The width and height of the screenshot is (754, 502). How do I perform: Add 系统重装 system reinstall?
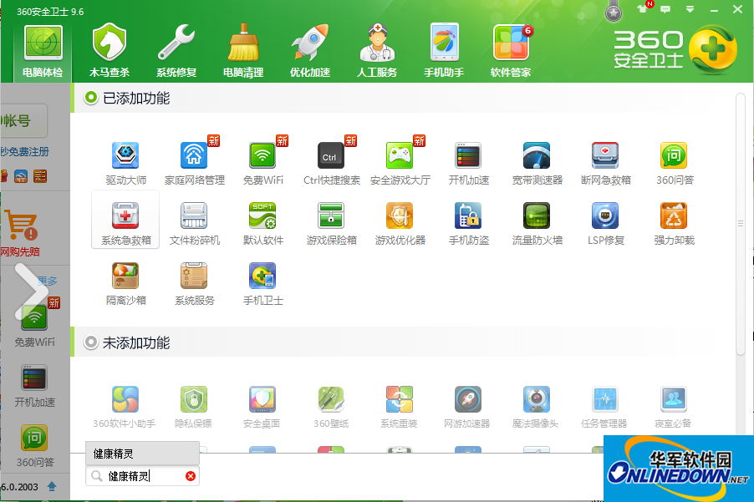coord(399,407)
